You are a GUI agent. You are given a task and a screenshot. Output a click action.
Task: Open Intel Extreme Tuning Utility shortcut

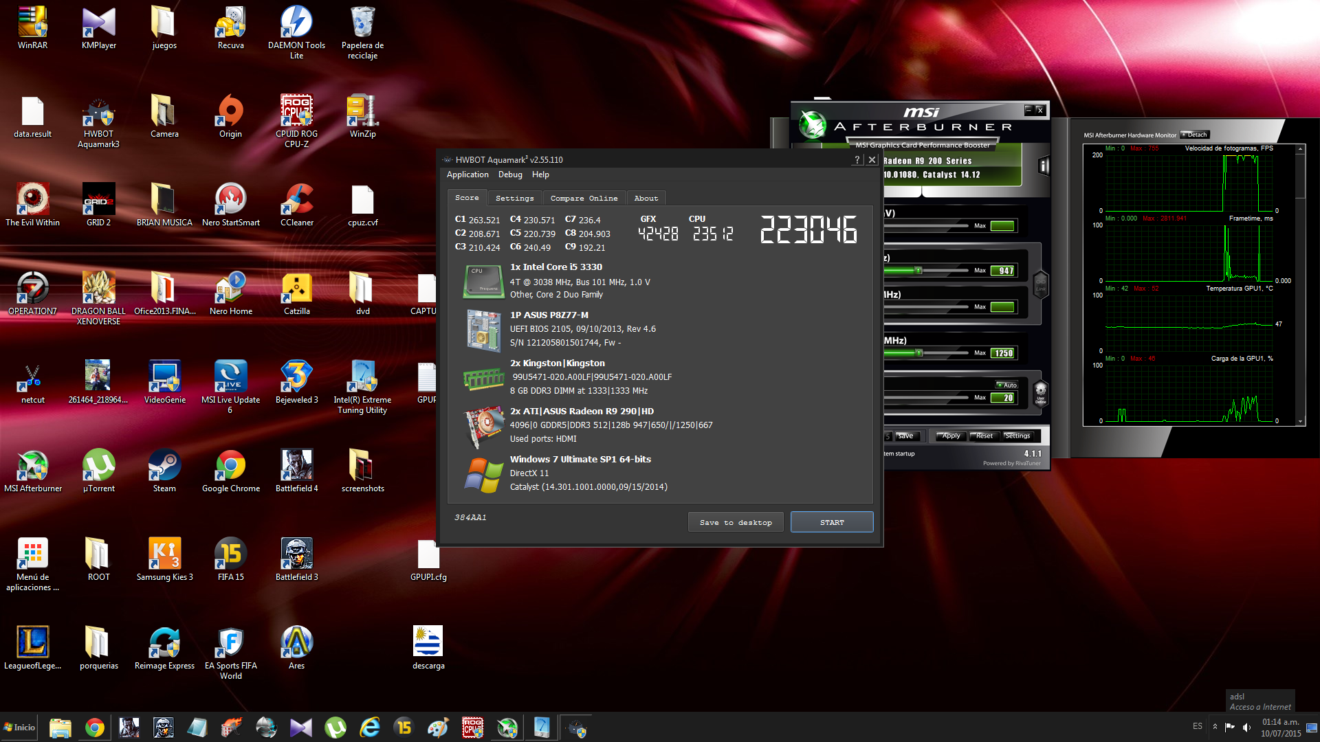[362, 387]
